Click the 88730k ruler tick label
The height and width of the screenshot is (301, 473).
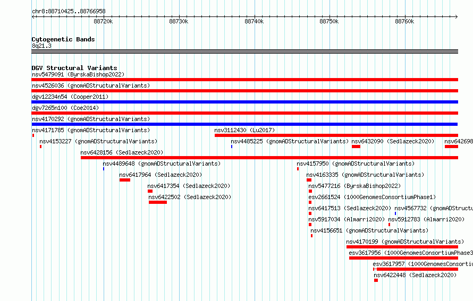coord(179,21)
